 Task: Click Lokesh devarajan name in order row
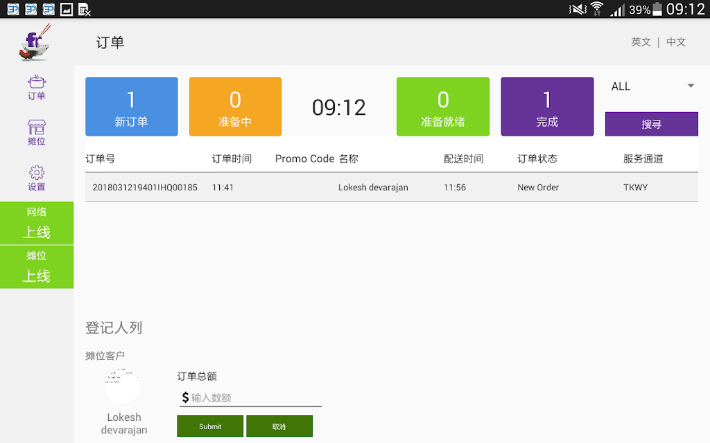[x=373, y=187]
